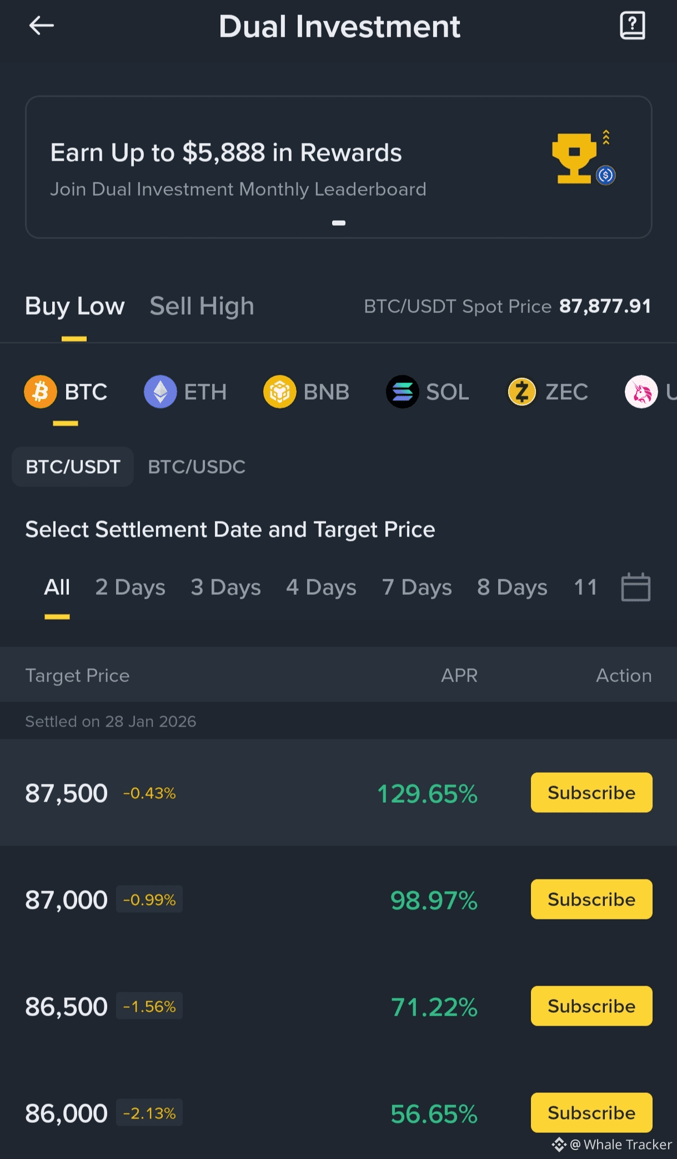This screenshot has width=677, height=1159.
Task: Select the BTC/USDC pair
Action: 197,467
